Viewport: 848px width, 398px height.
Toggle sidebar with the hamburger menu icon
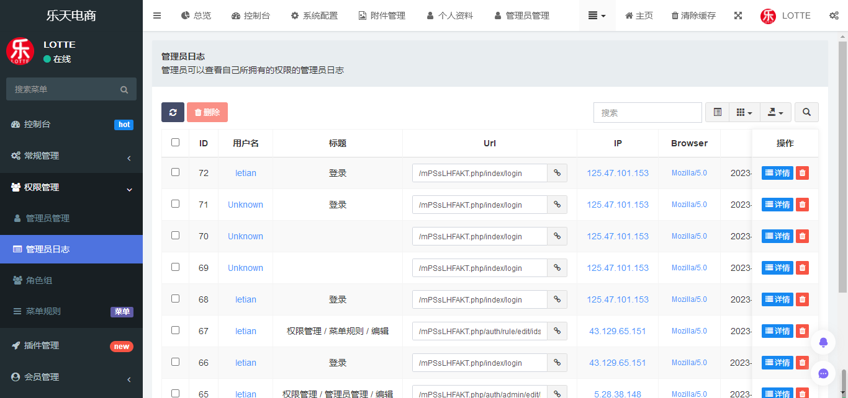157,15
